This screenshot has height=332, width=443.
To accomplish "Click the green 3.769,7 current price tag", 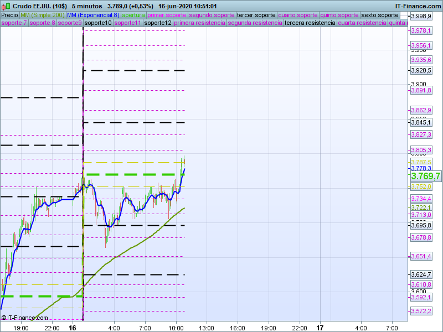I will click(x=425, y=177).
